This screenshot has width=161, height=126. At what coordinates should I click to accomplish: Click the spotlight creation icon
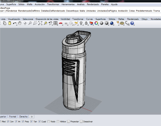[x=118, y=23]
